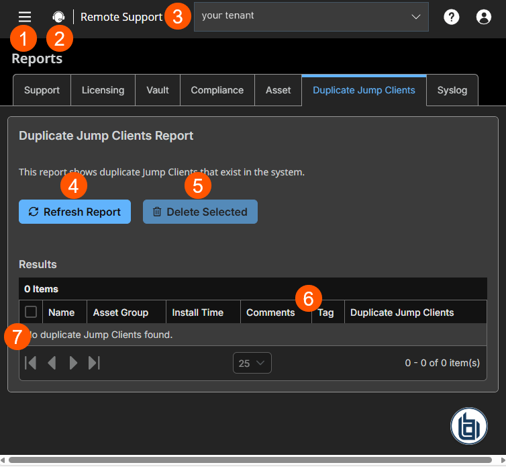Click the Refresh Report button
506x467 pixels.
[75, 212]
